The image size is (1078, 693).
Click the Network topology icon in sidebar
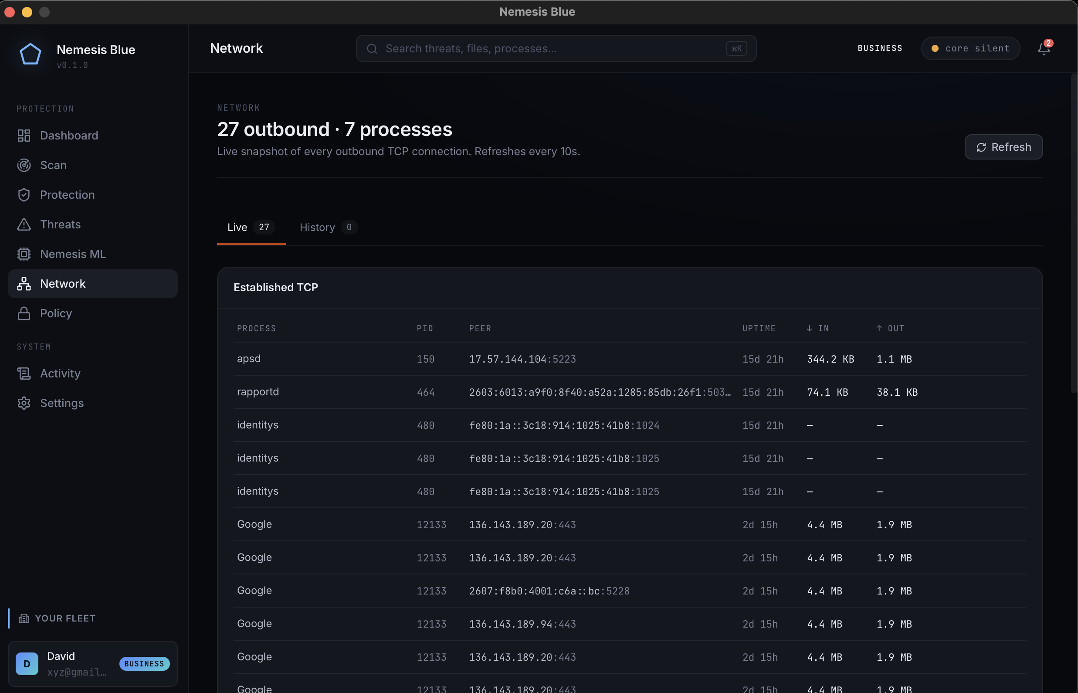[x=24, y=284]
